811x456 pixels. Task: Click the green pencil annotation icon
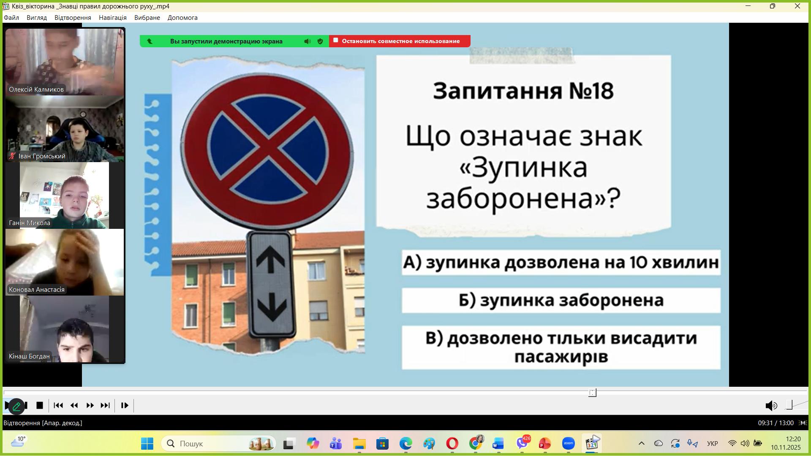point(16,407)
